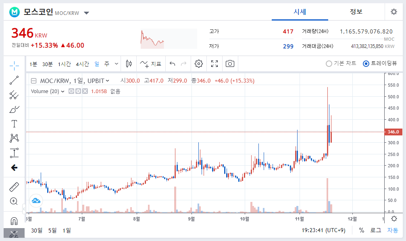Open page settings gear at top right
Image resolution: width=406 pixels, height=241 pixels.
pos(394,12)
